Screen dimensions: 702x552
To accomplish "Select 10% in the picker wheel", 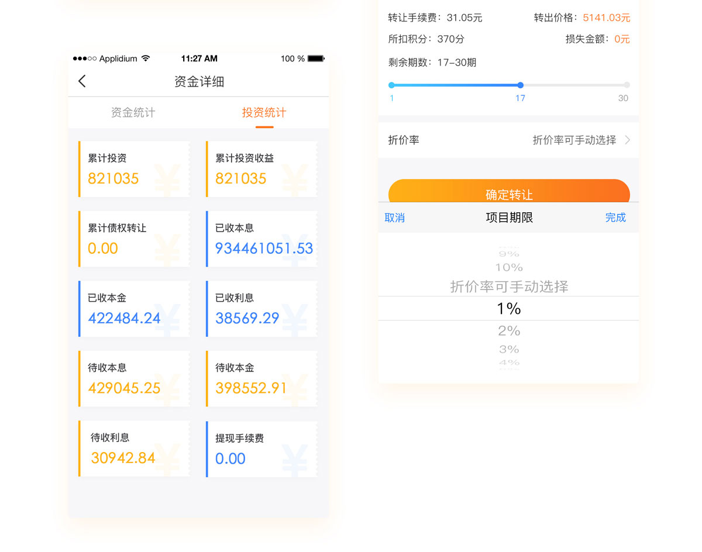I will pos(509,267).
